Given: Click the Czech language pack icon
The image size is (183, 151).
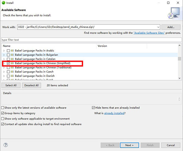Looking at the screenshot, I should (x=12, y=72).
